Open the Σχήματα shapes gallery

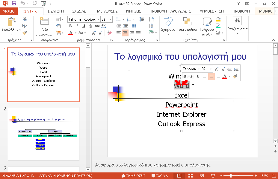coord(168,26)
